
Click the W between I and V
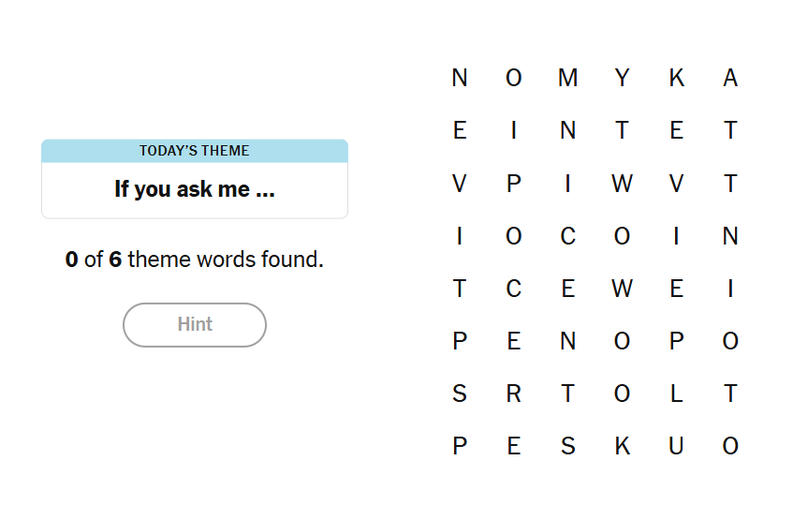click(x=622, y=184)
